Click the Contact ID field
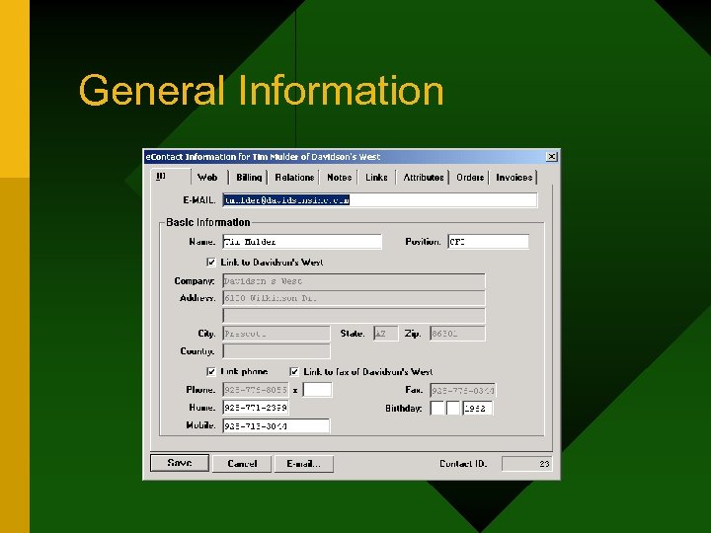The image size is (711, 533). (527, 464)
